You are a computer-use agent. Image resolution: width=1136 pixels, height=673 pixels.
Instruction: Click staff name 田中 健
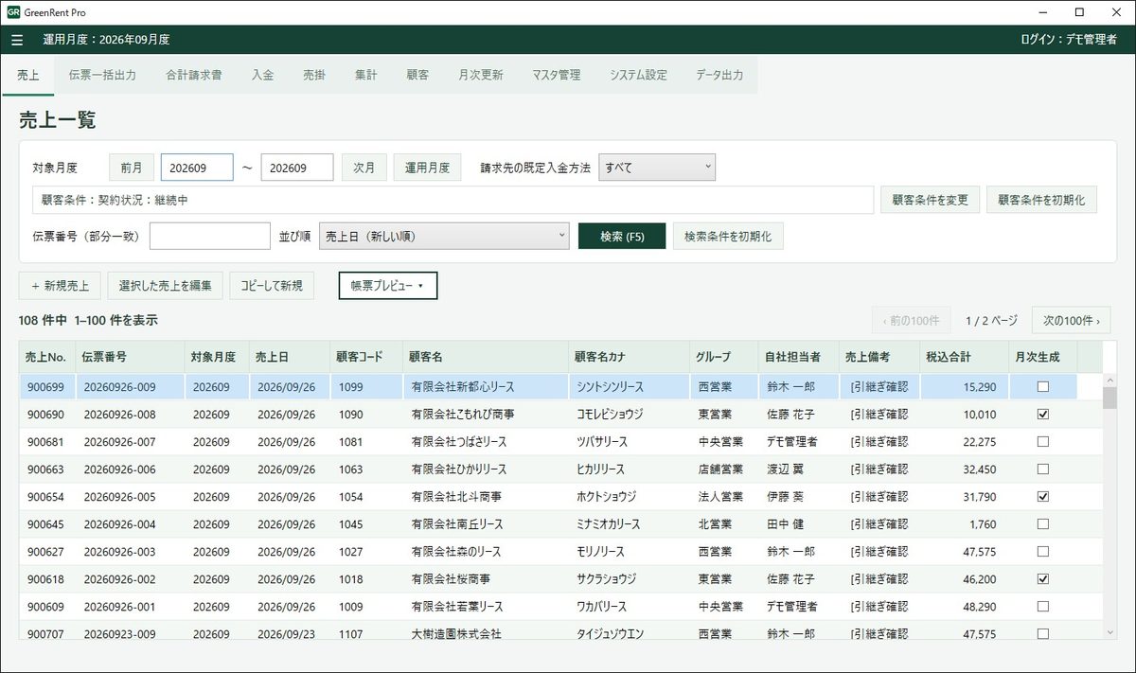point(798,523)
